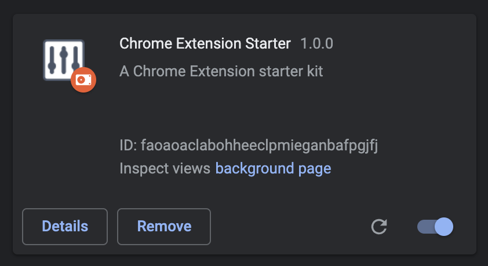This screenshot has height=266, width=488.
Task: Click the word "background" in the link
Action: coord(254,169)
